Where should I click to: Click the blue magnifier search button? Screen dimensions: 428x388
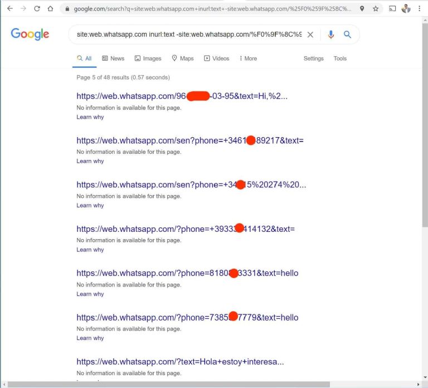point(347,35)
